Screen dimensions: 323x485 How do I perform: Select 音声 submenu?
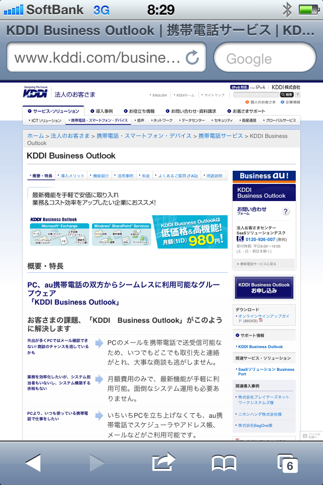coord(139,120)
